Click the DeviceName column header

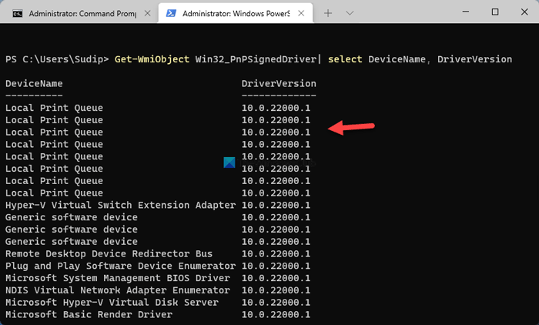click(x=34, y=83)
